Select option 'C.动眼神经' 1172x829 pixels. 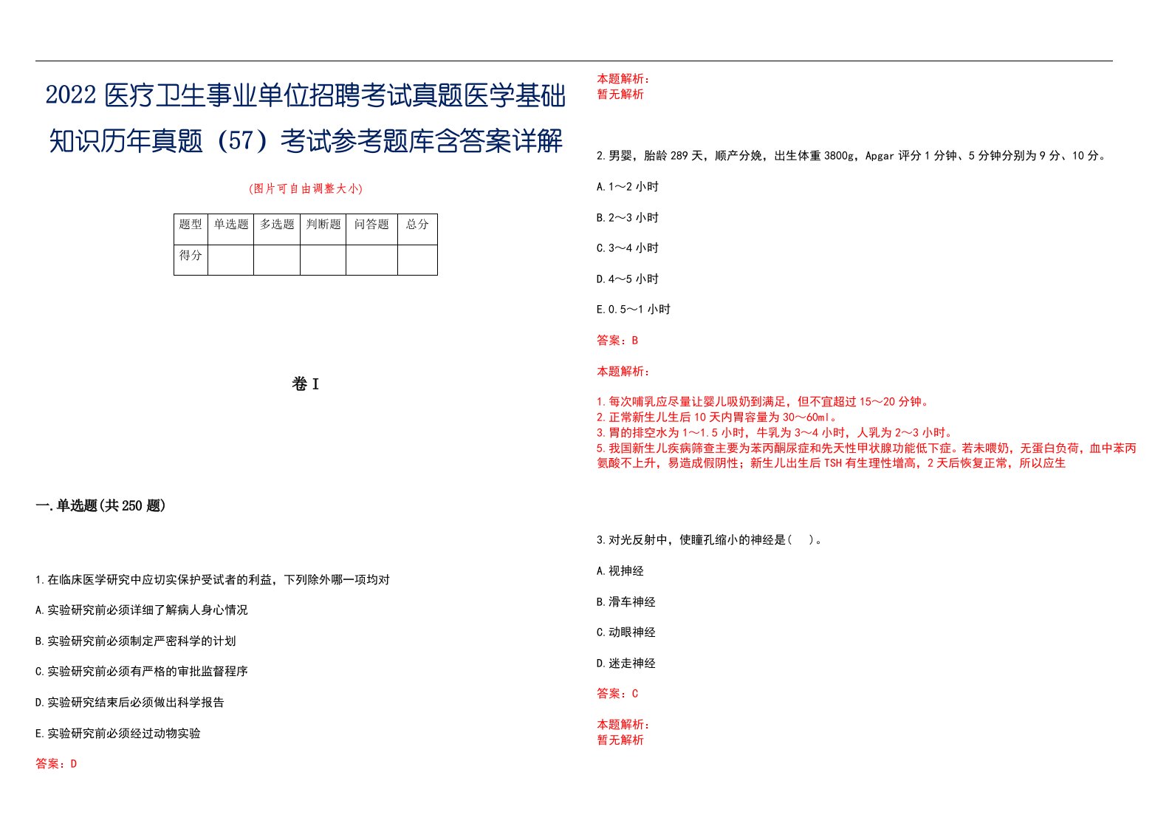(x=626, y=632)
